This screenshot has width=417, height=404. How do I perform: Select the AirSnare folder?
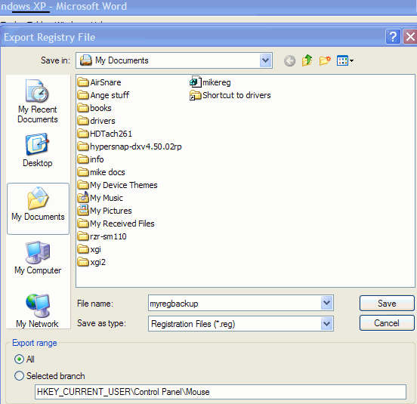[x=99, y=82]
